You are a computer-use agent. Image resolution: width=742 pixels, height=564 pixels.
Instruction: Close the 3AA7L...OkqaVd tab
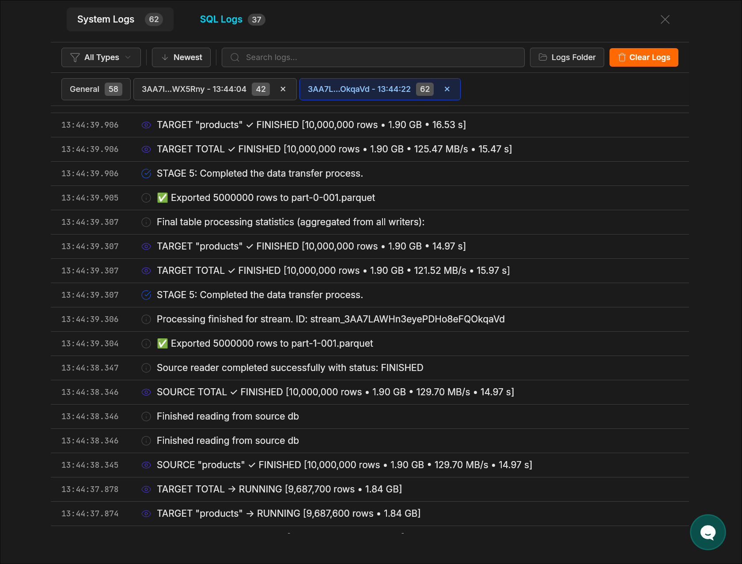pyautogui.click(x=447, y=89)
